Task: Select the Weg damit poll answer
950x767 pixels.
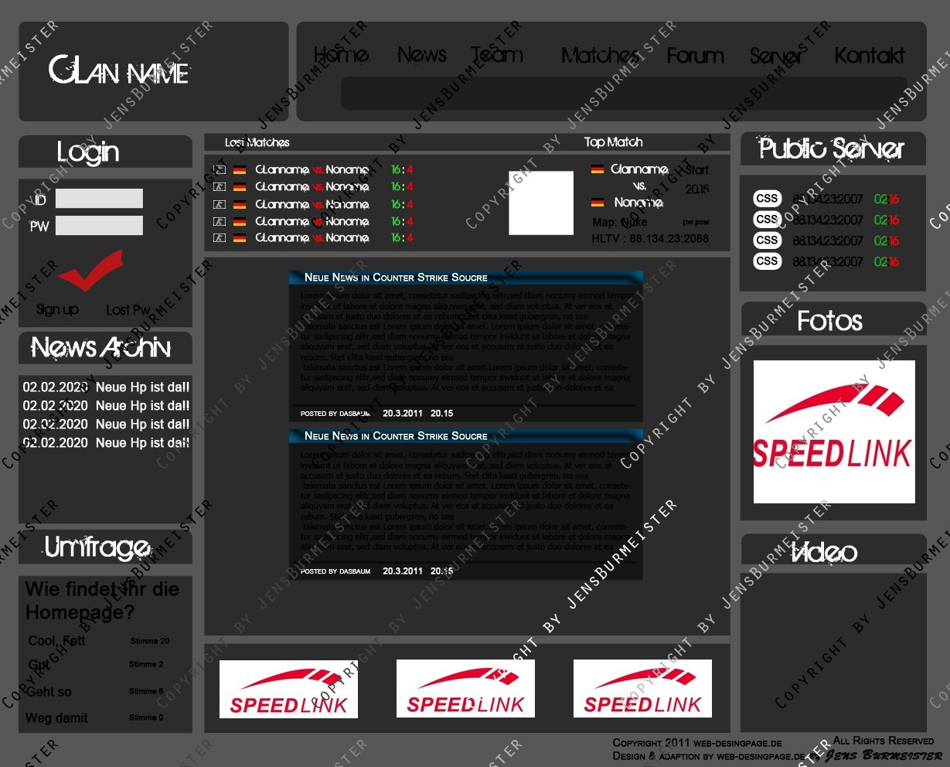Action: pyautogui.click(x=56, y=718)
